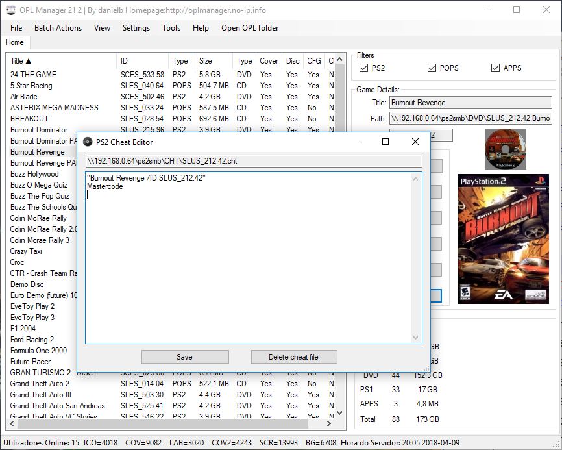Save the cheat file

tap(185, 356)
